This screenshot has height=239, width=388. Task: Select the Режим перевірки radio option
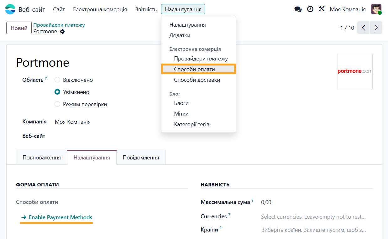point(57,104)
